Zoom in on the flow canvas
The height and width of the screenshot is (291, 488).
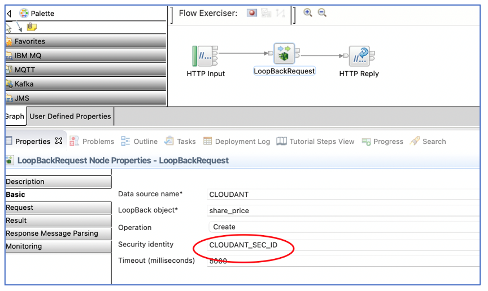308,13
